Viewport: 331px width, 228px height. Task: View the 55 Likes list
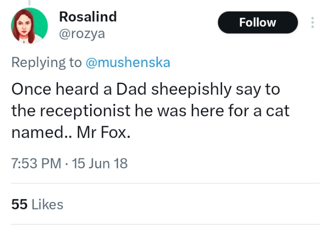click(38, 204)
